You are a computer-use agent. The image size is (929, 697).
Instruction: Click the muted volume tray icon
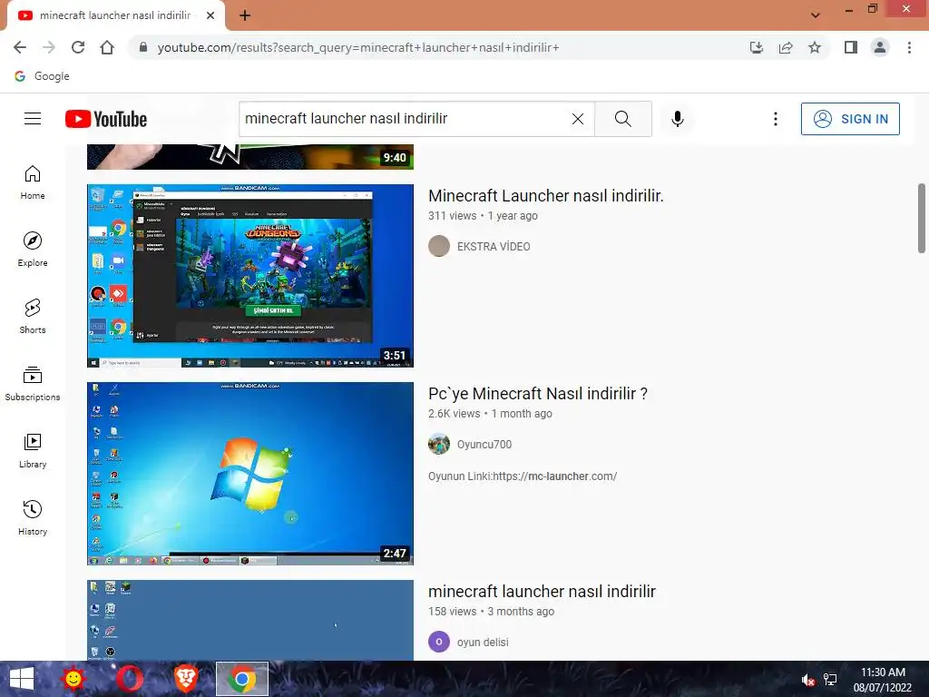pyautogui.click(x=807, y=680)
